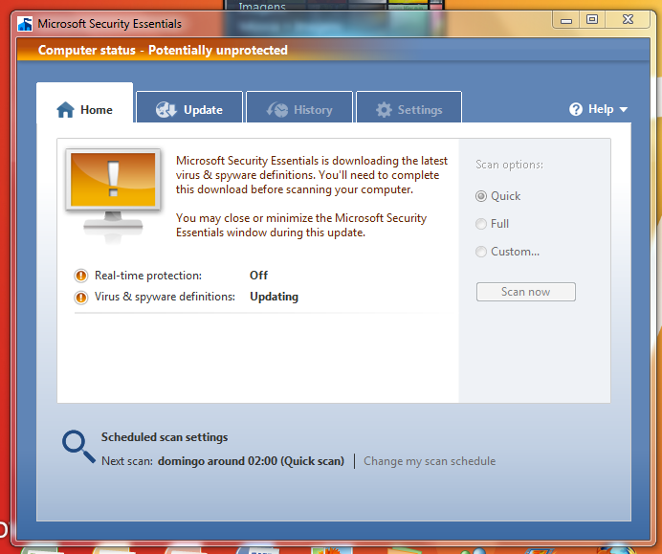Click the Microsoft Security Essentials title icon
662x554 pixels.
[x=25, y=24]
